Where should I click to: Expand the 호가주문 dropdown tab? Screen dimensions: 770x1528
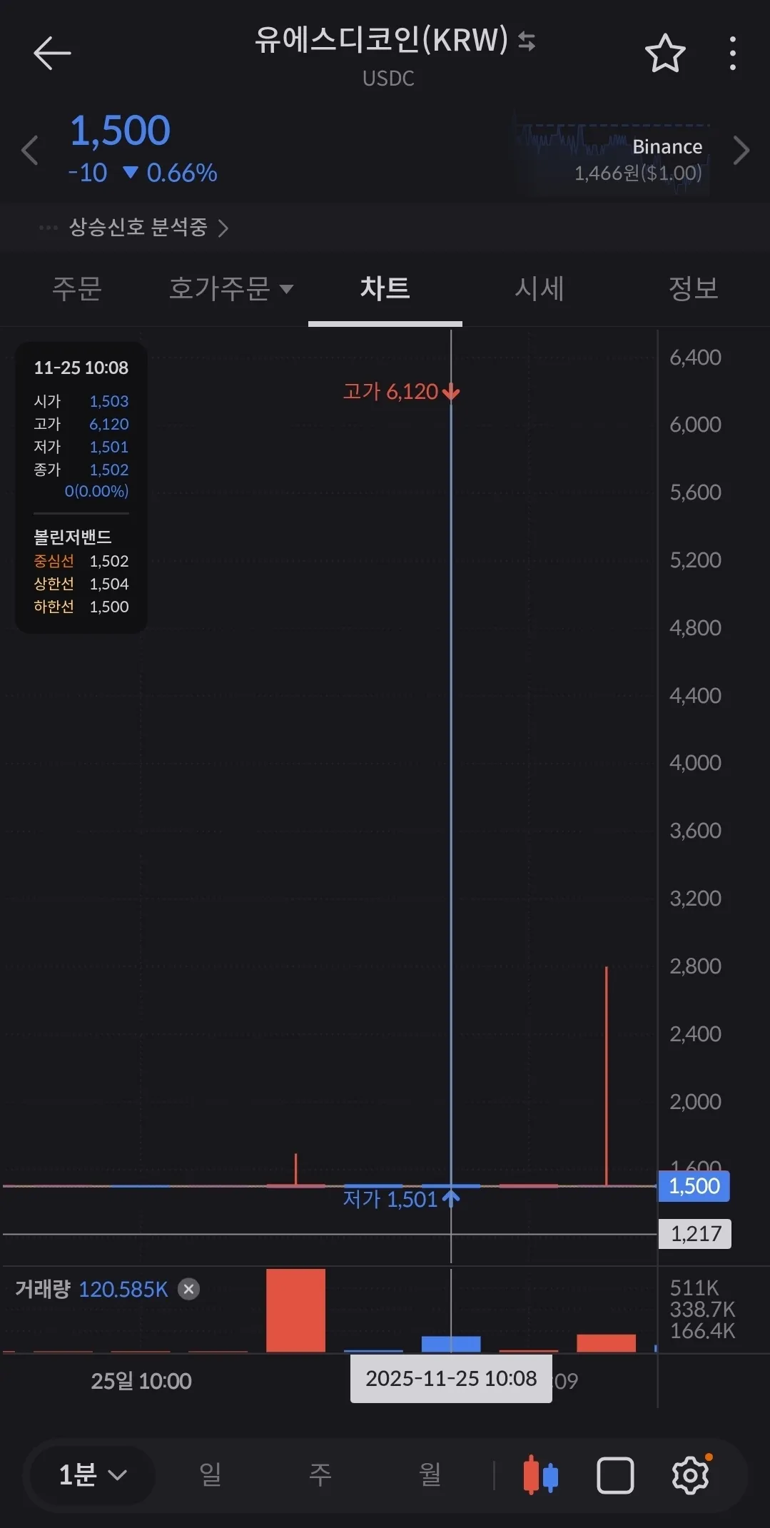click(231, 288)
